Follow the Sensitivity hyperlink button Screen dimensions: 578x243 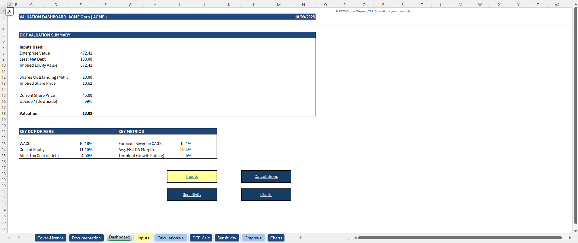pyautogui.click(x=192, y=195)
